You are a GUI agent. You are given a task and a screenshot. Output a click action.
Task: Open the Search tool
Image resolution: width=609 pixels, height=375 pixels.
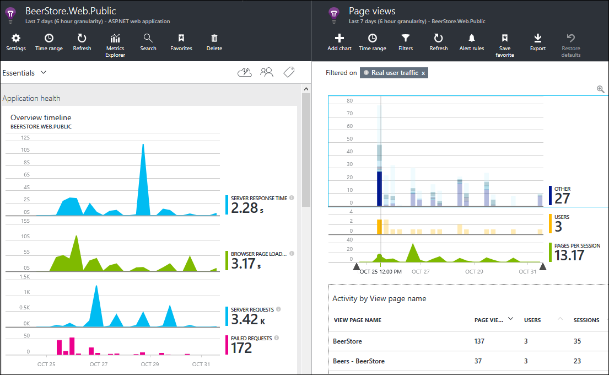click(148, 42)
